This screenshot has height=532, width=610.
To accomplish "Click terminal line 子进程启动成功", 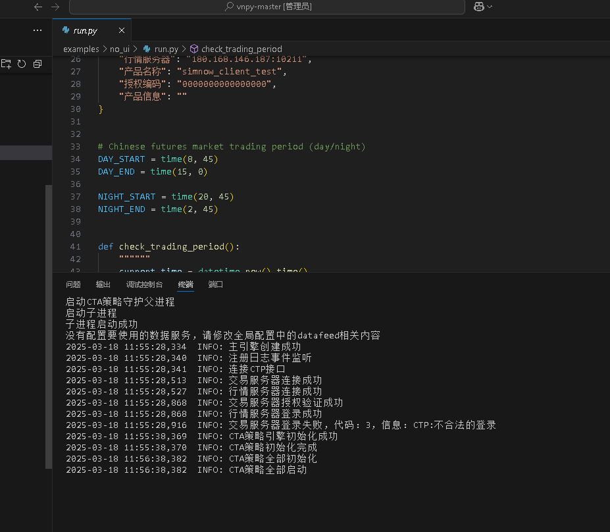I will click(101, 324).
